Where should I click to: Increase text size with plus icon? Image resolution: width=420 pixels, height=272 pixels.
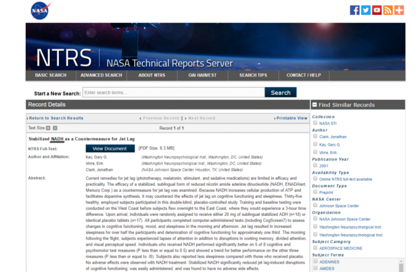point(48,128)
